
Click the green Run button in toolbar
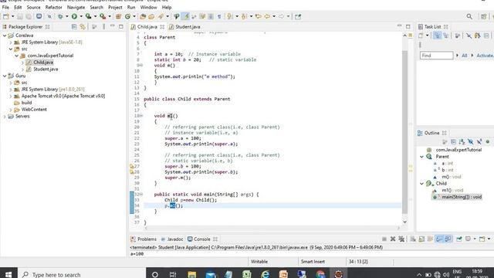click(74, 16)
